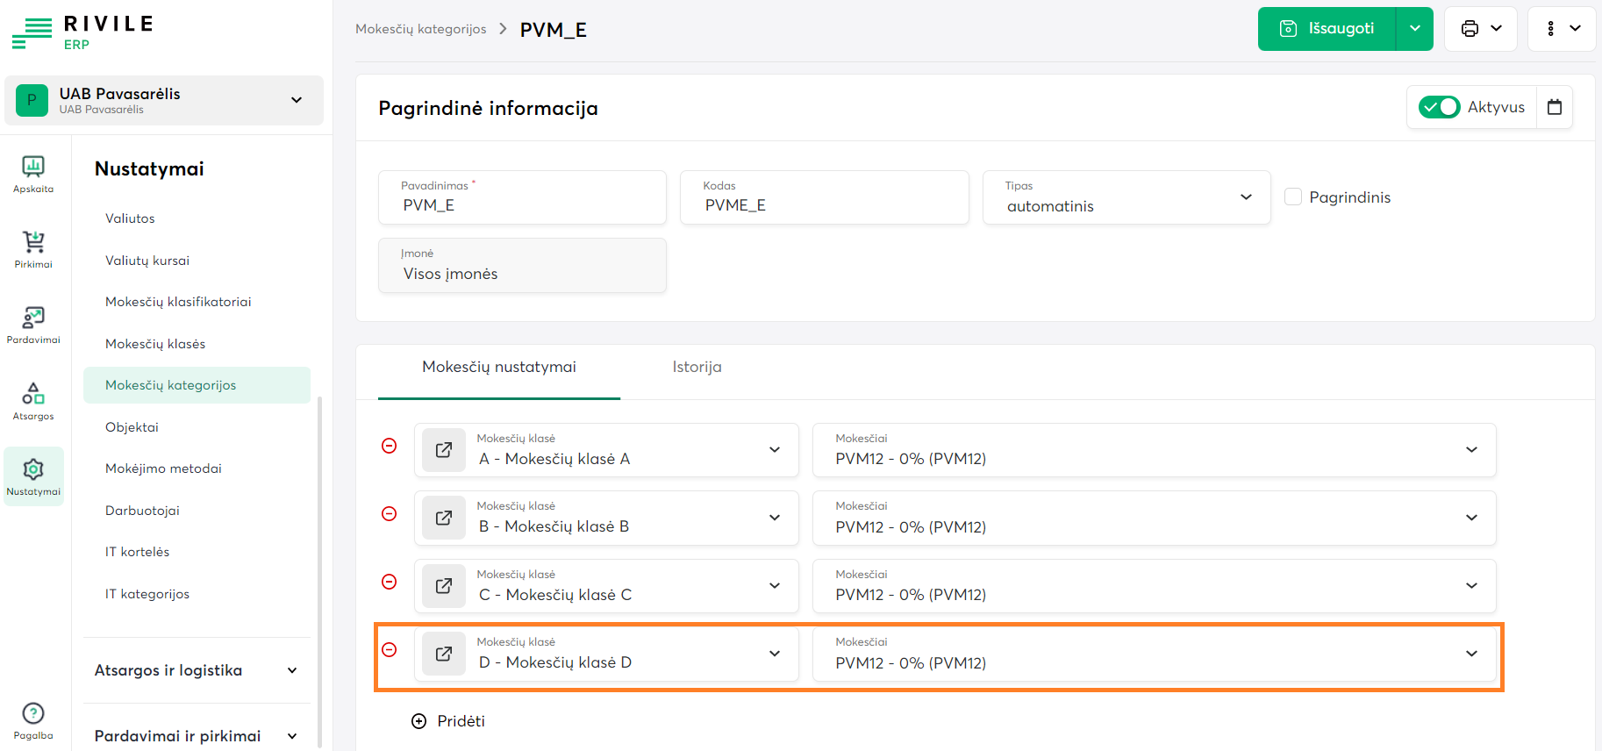
Task: Click the Išsaugoti save button
Action: tap(1327, 29)
